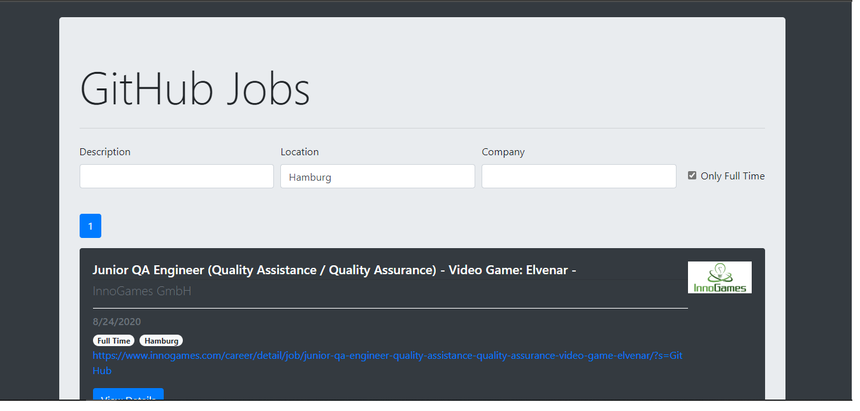Click the Company input field
Viewport: 860px width, 411px height.
point(579,176)
